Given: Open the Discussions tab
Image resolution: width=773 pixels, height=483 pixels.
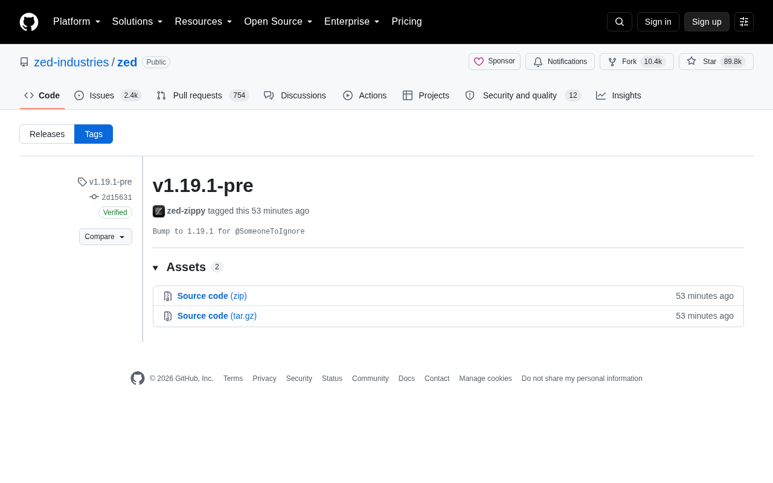Looking at the screenshot, I should point(295,95).
